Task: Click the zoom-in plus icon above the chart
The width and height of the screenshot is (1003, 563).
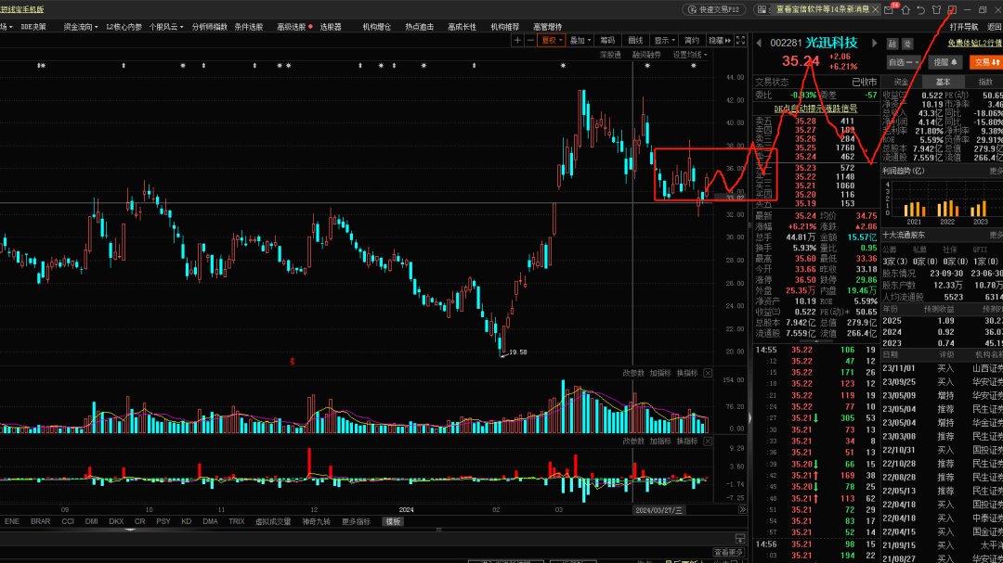Action: 517,40
